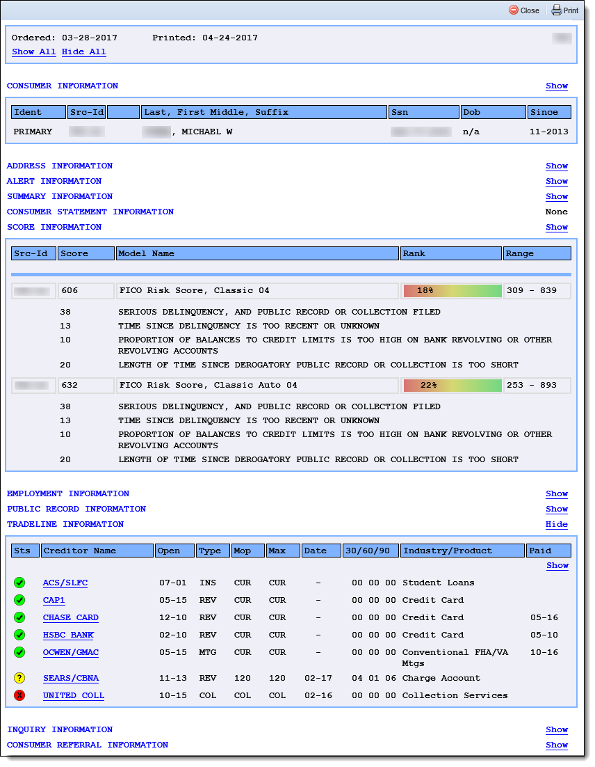Image resolution: width=595 pixels, height=767 pixels.
Task: Click the Since date 11-2013
Action: click(548, 132)
